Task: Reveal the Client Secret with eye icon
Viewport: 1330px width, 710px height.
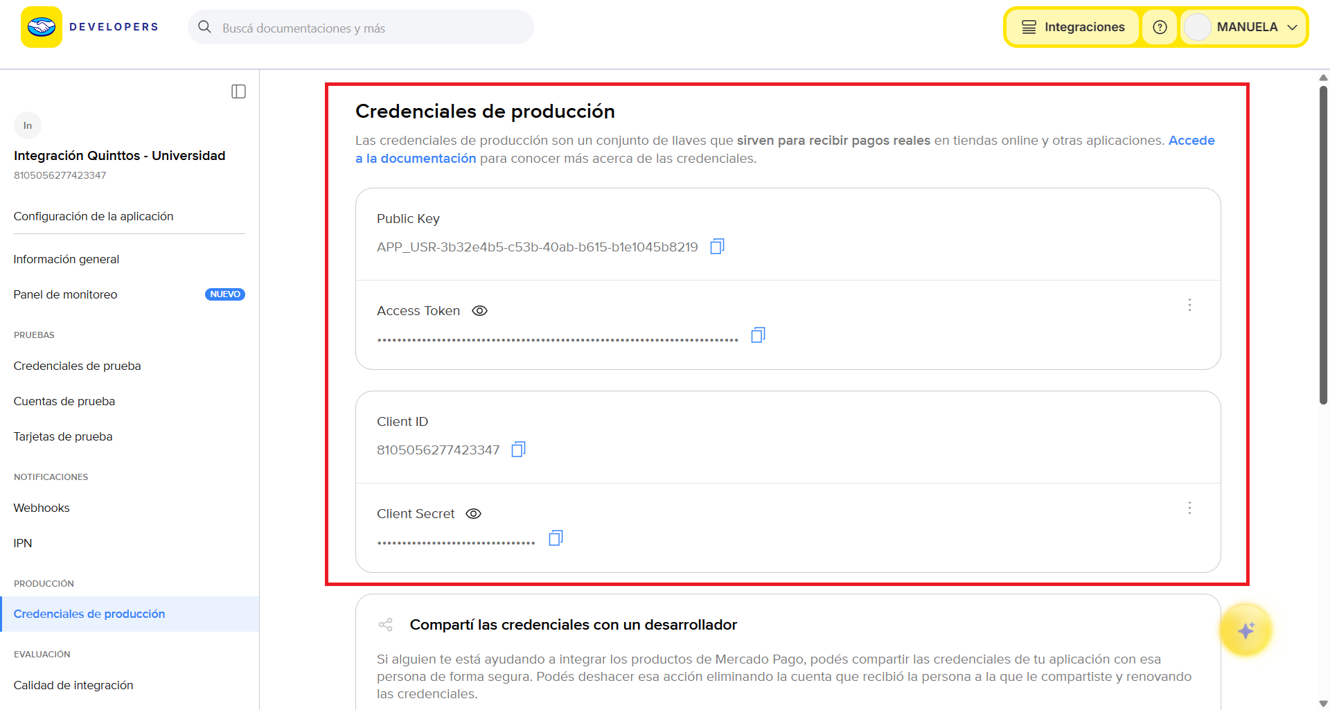Action: point(473,514)
